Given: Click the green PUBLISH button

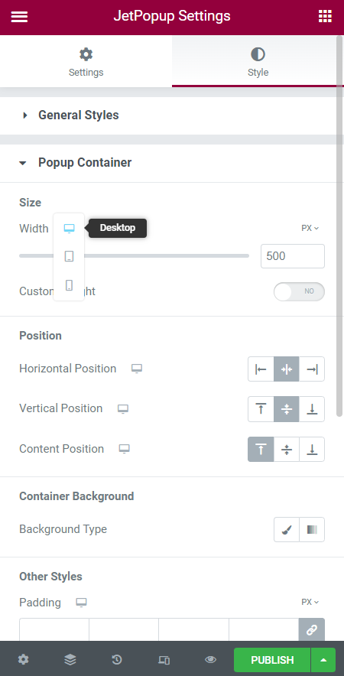Looking at the screenshot, I should click(x=272, y=660).
